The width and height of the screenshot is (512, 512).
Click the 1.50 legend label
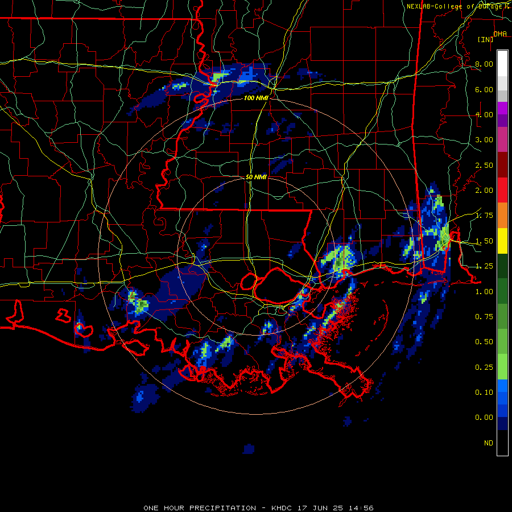pyautogui.click(x=484, y=241)
